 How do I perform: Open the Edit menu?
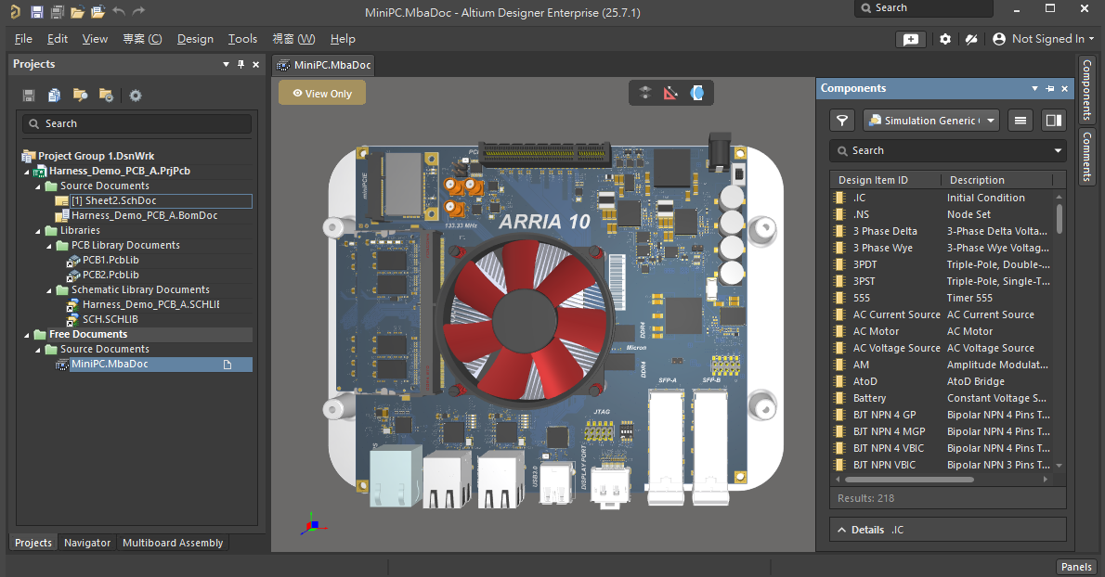57,39
